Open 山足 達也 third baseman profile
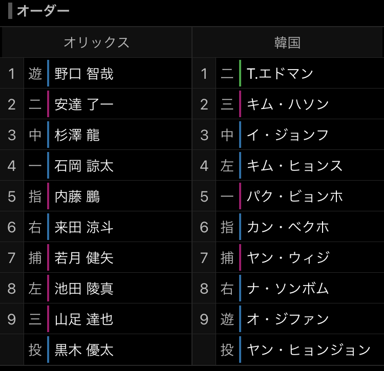Screen dimensions: 384x371 pos(84,319)
